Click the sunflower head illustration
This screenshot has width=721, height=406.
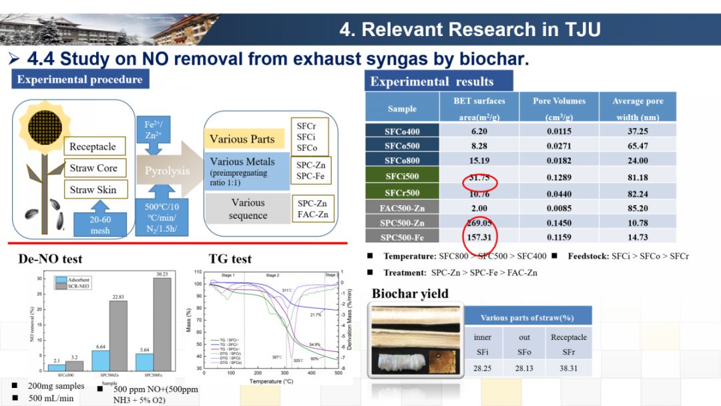point(45,128)
